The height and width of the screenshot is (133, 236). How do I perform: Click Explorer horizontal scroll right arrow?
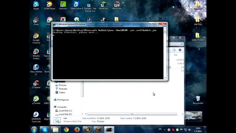coord(183,114)
